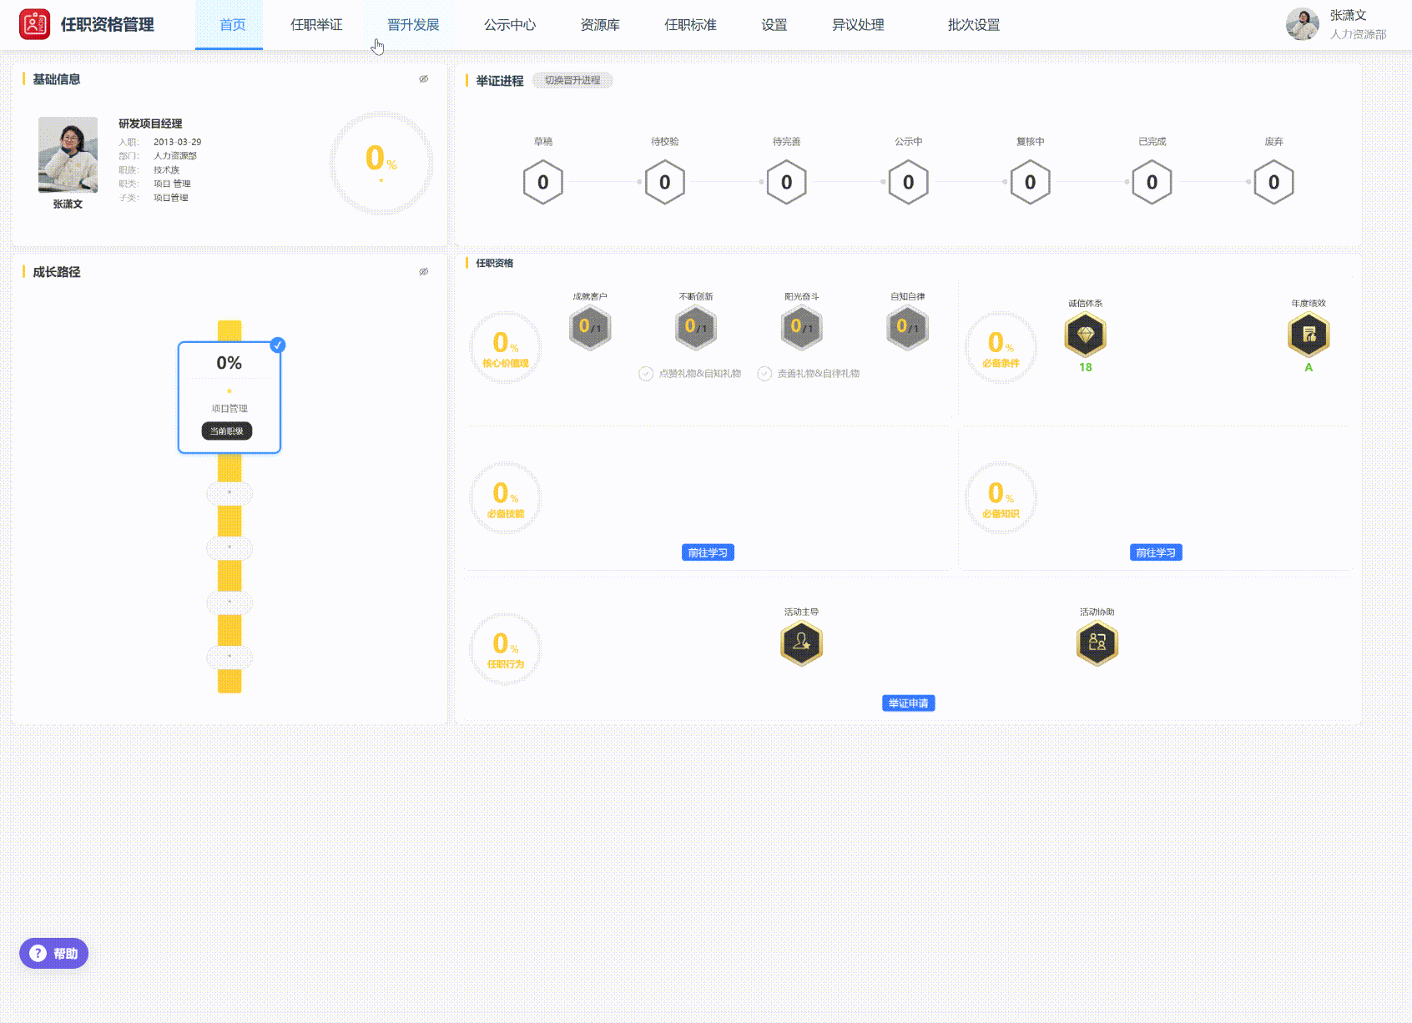
Task: Click the 阳光奋斗 value badge
Action: [x=801, y=327]
